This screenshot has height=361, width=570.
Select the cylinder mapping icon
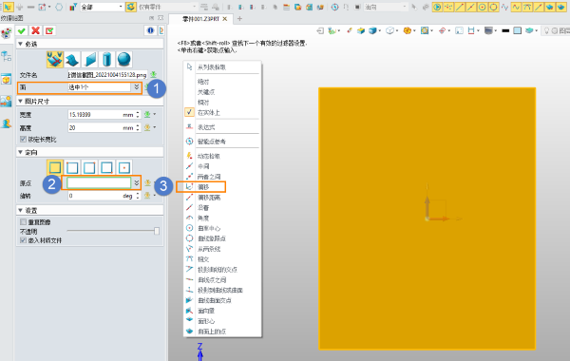(x=106, y=59)
